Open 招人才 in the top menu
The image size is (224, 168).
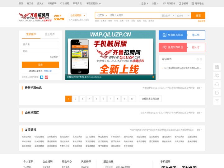pos(40,3)
